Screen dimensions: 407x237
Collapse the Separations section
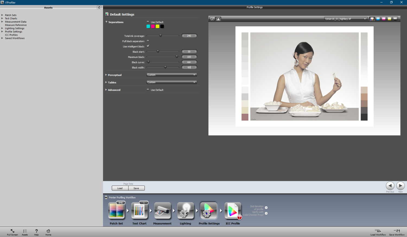106,22
